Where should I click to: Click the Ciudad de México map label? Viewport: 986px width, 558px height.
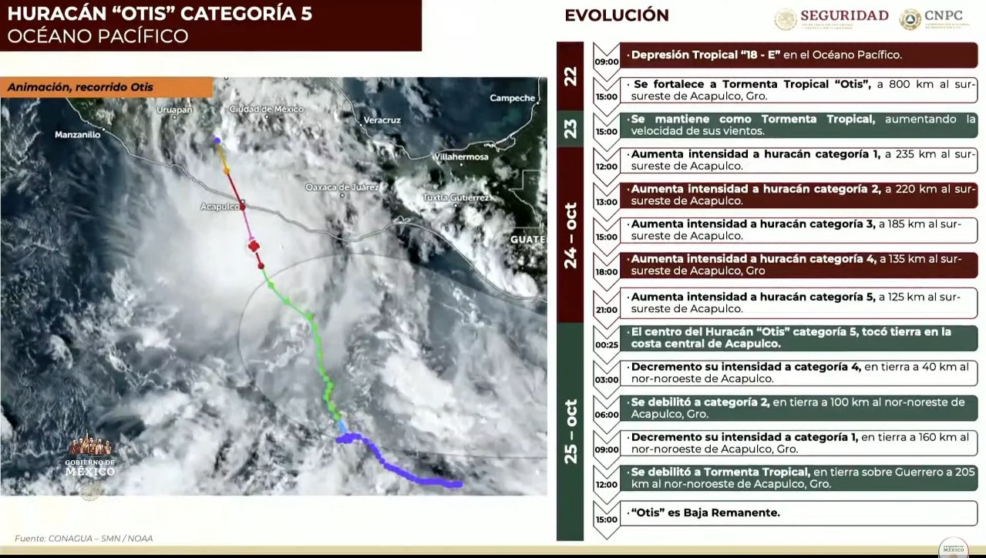tap(266, 109)
